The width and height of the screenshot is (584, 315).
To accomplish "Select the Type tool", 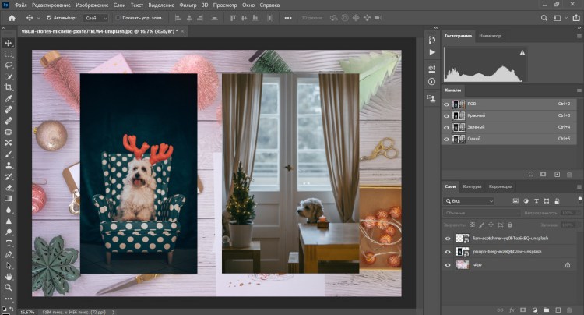I will pyautogui.click(x=9, y=243).
